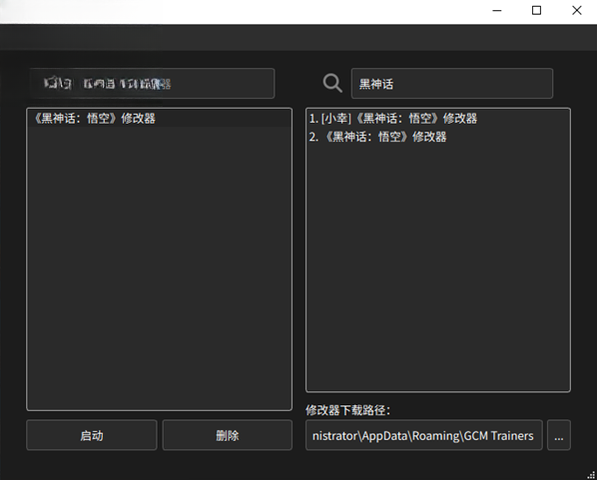Click the 启动 launch button
The height and width of the screenshot is (480, 597).
point(92,435)
